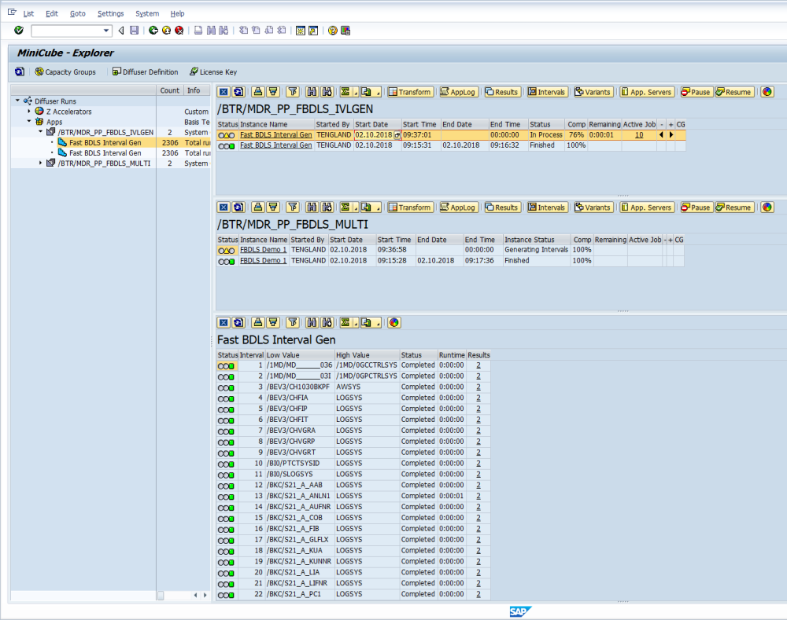787x620 pixels.
Task: Expand the /BTR/MDR_PP_FBDLS_MULTI tree node
Action: 41,163
